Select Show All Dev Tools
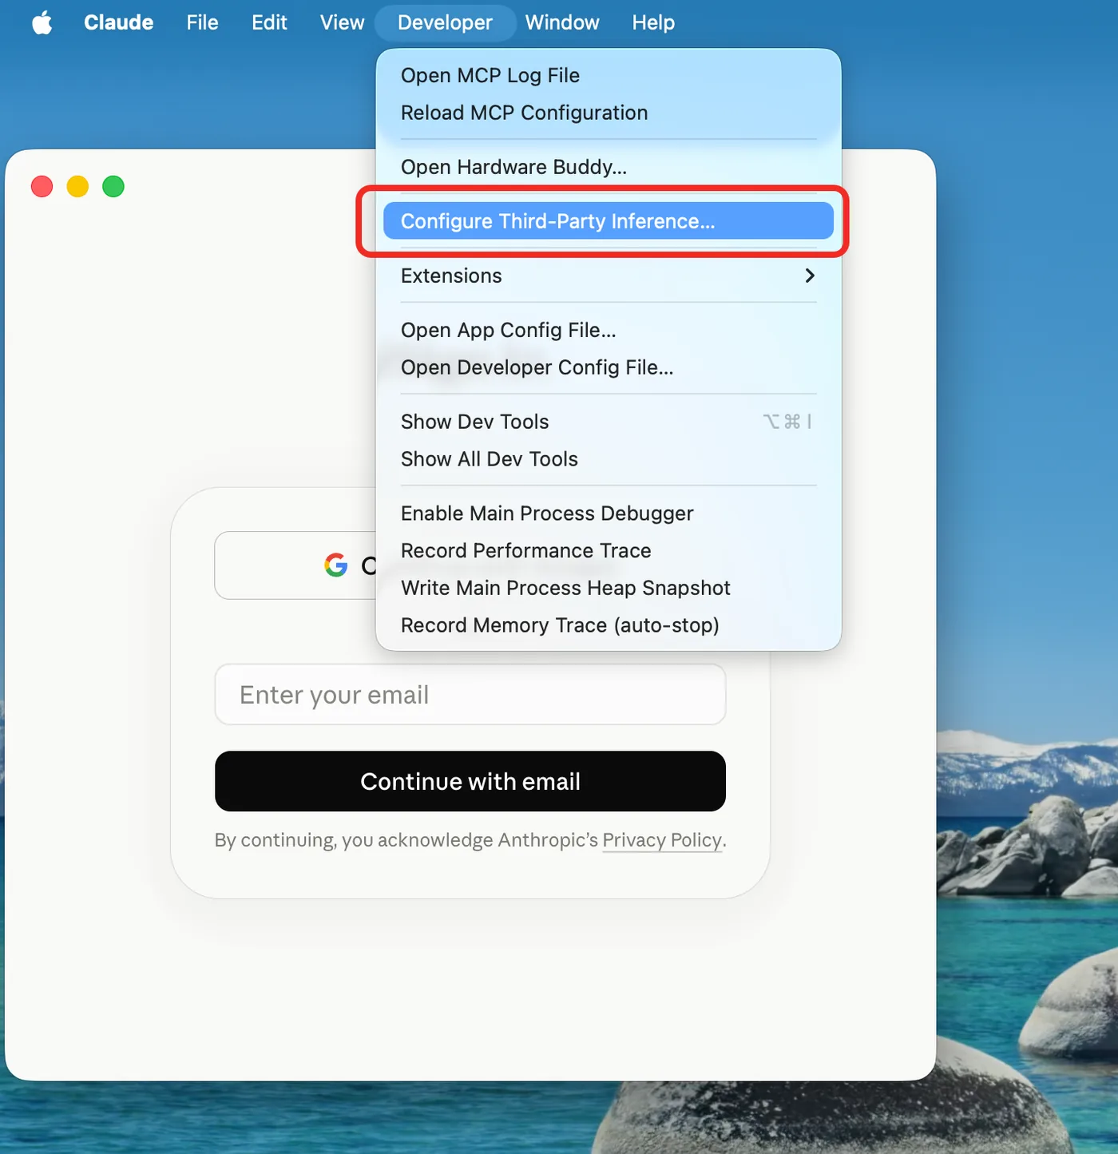Image resolution: width=1118 pixels, height=1154 pixels. 609,459
